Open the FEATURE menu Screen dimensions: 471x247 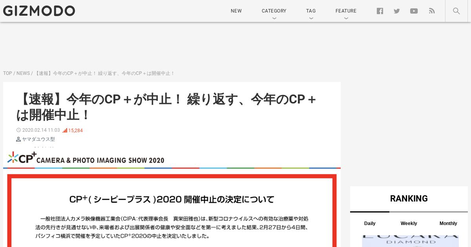coord(346,11)
